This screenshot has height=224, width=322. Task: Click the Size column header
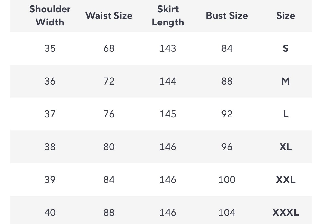285,16
